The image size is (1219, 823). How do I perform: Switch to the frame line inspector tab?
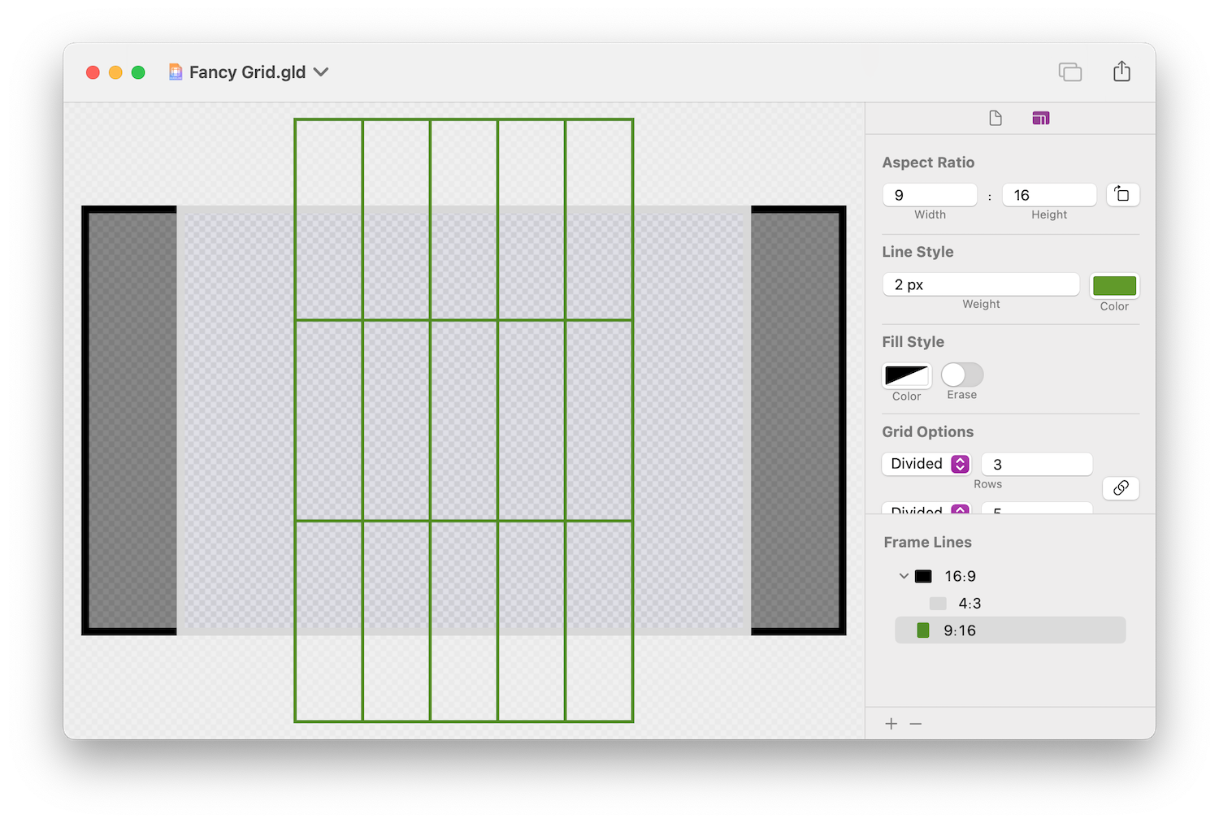pos(1040,119)
